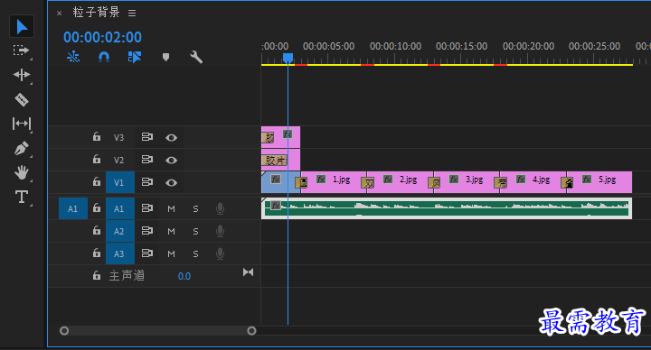The height and width of the screenshot is (350, 651).
Task: Solo track A2
Action: click(x=195, y=231)
